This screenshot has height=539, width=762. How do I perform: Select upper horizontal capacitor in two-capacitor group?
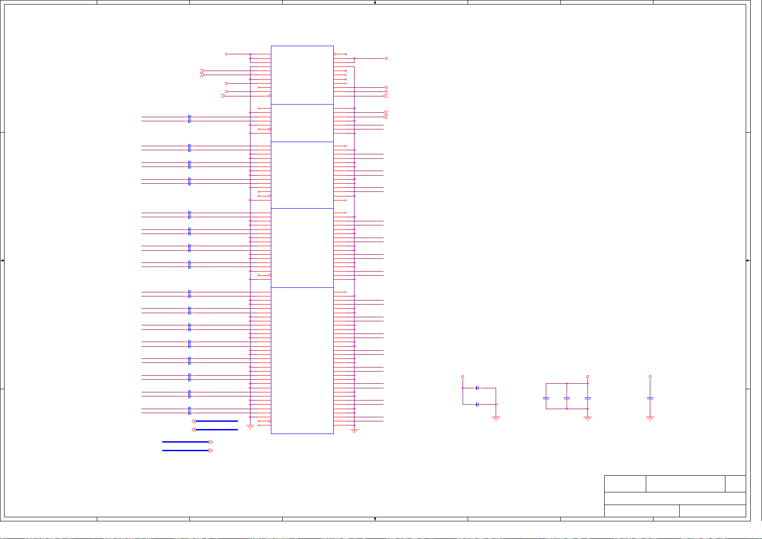477,388
